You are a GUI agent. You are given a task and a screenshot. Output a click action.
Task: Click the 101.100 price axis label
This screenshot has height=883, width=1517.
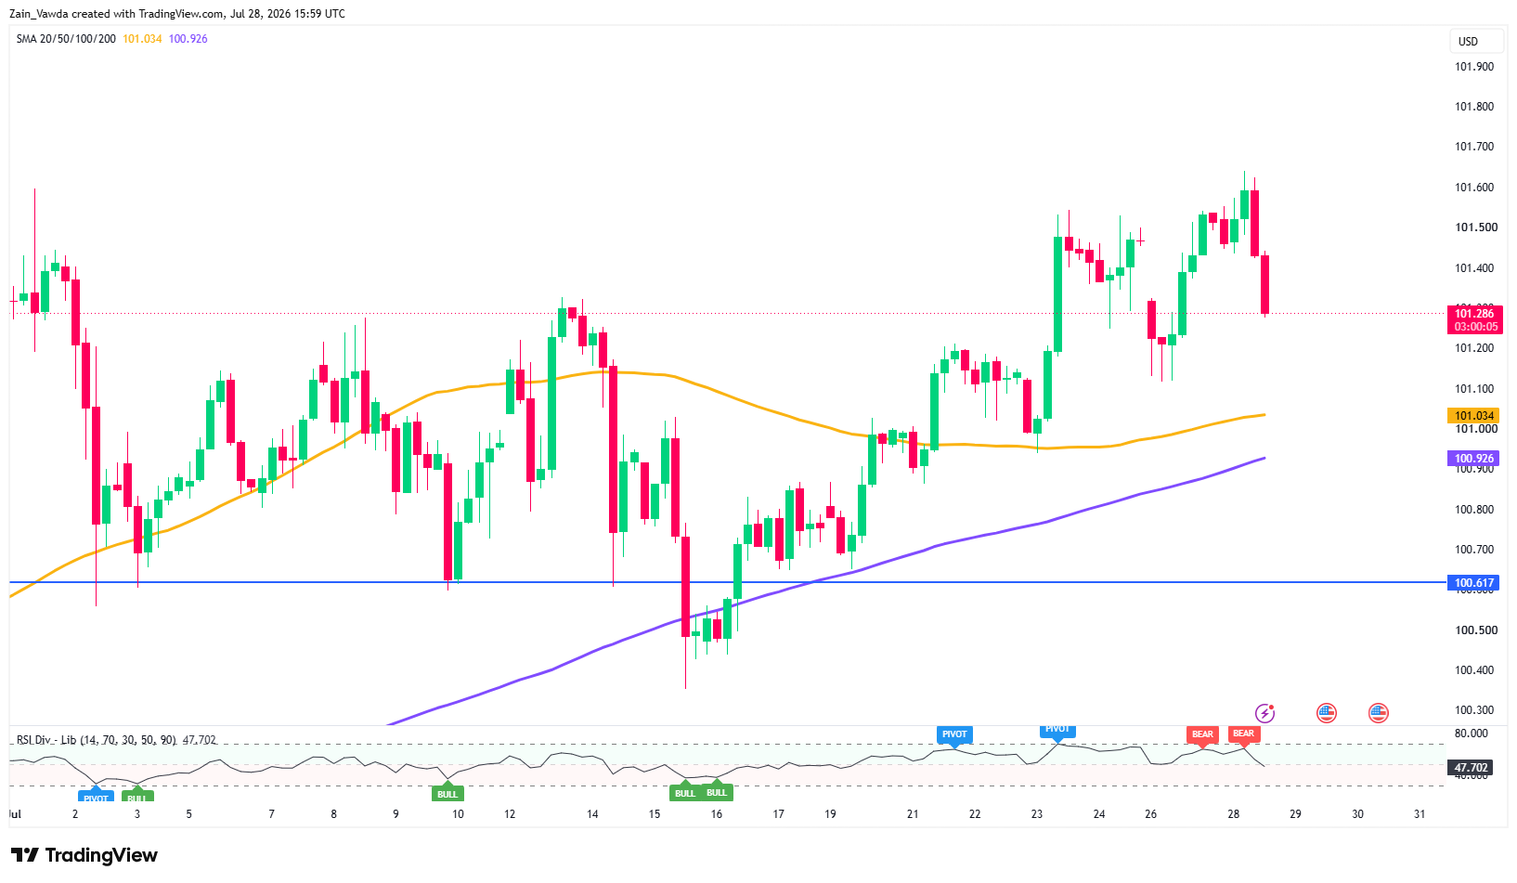[1474, 389]
